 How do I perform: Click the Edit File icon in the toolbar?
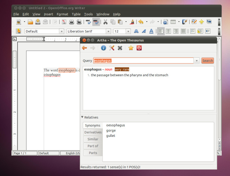click(x=55, y=22)
